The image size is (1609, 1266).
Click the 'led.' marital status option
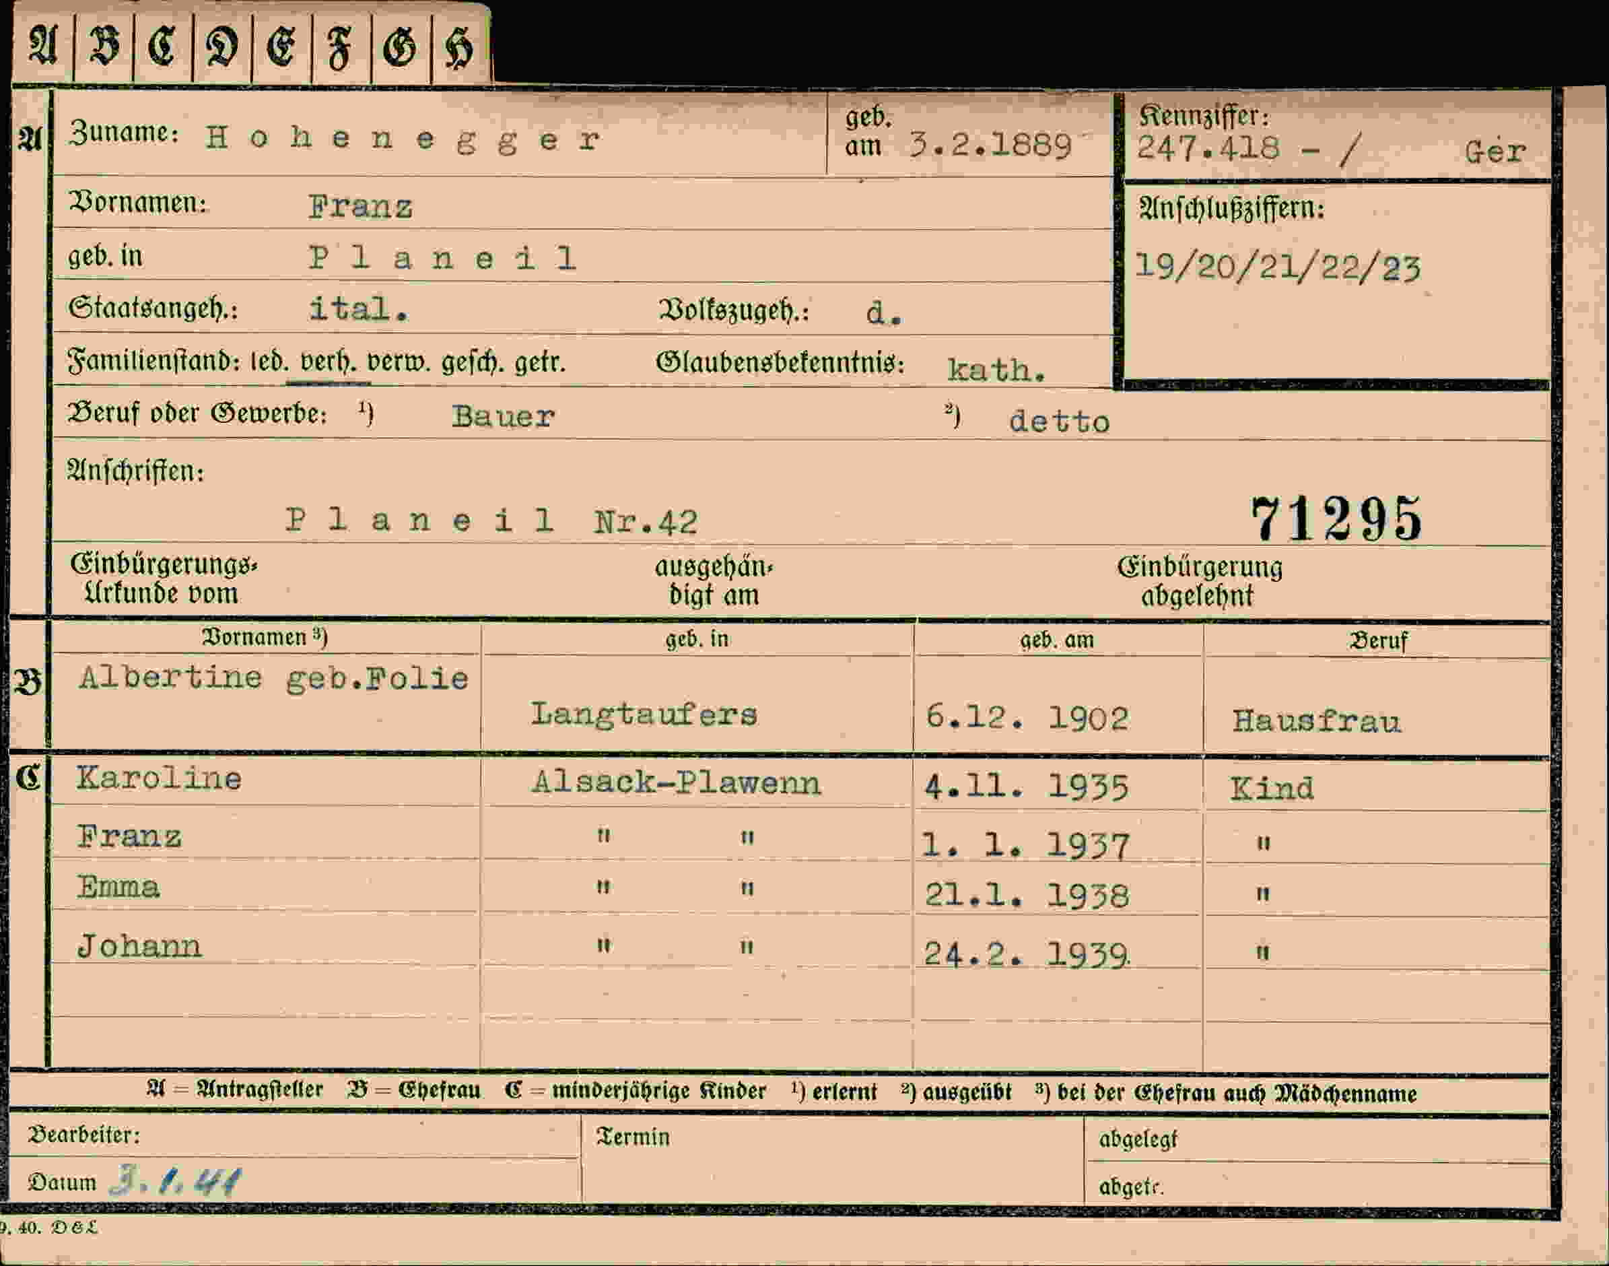coord(269,362)
